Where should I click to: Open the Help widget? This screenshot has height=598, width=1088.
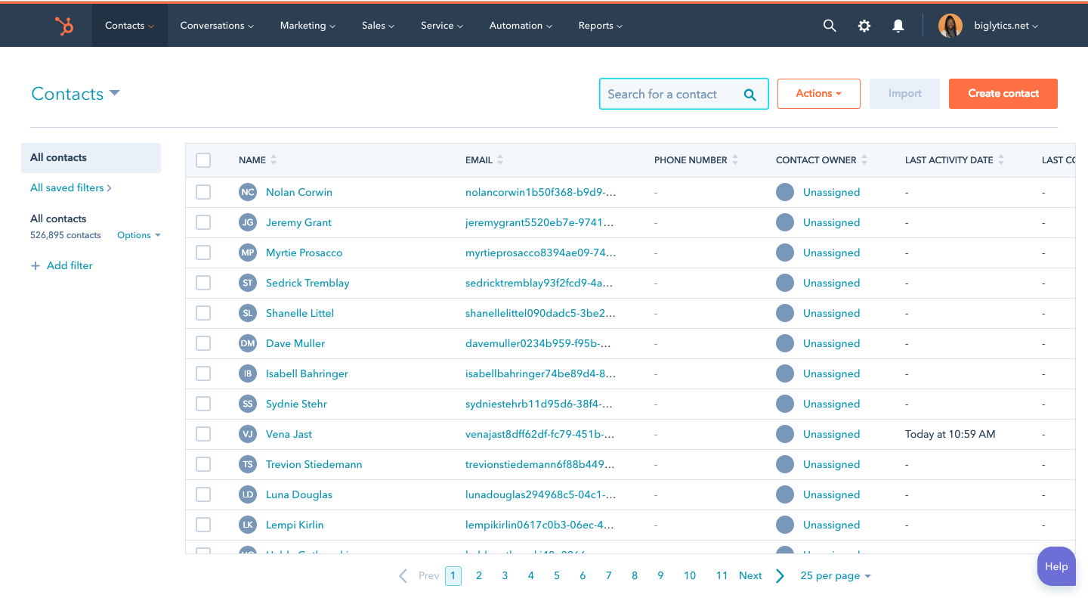click(x=1056, y=565)
